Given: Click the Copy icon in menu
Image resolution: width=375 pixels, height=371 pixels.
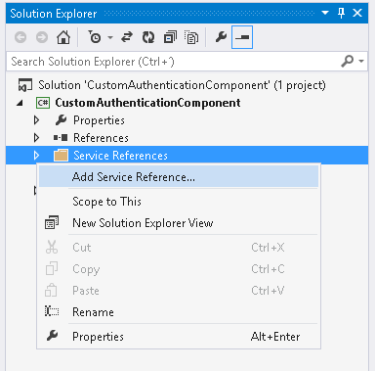Looking at the screenshot, I should click(x=52, y=268).
